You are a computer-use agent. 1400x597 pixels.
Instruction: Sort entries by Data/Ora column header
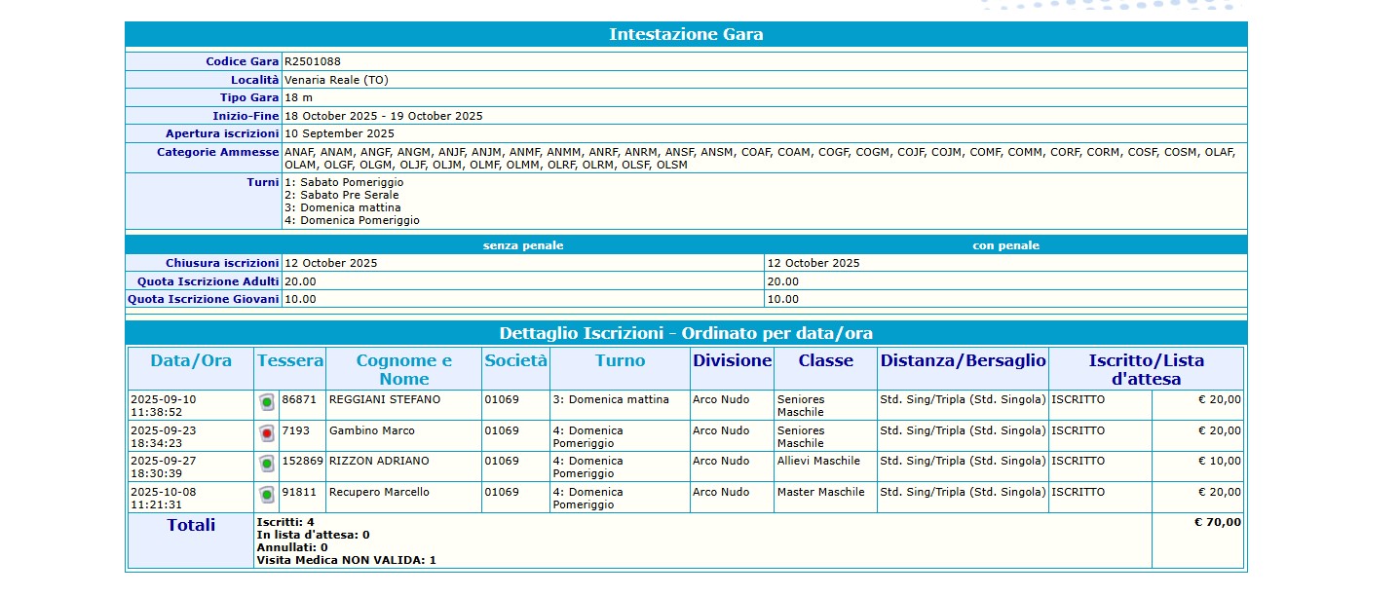click(191, 360)
